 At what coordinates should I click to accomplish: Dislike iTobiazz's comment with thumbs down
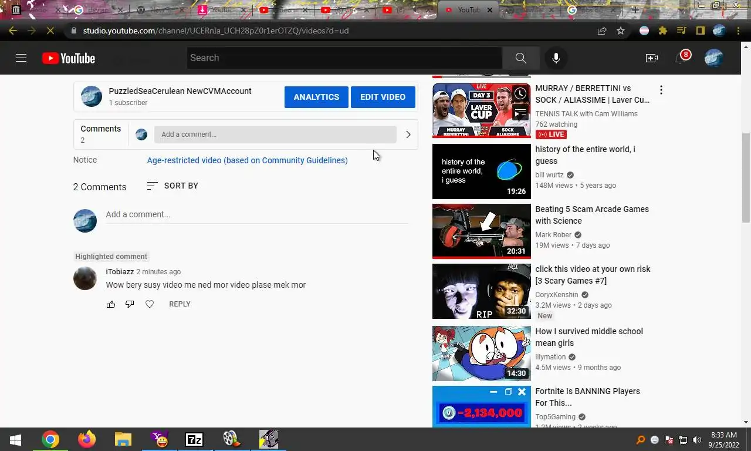(130, 304)
